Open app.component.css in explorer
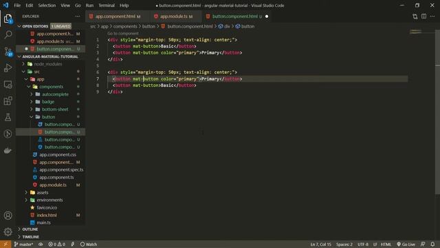 58,154
